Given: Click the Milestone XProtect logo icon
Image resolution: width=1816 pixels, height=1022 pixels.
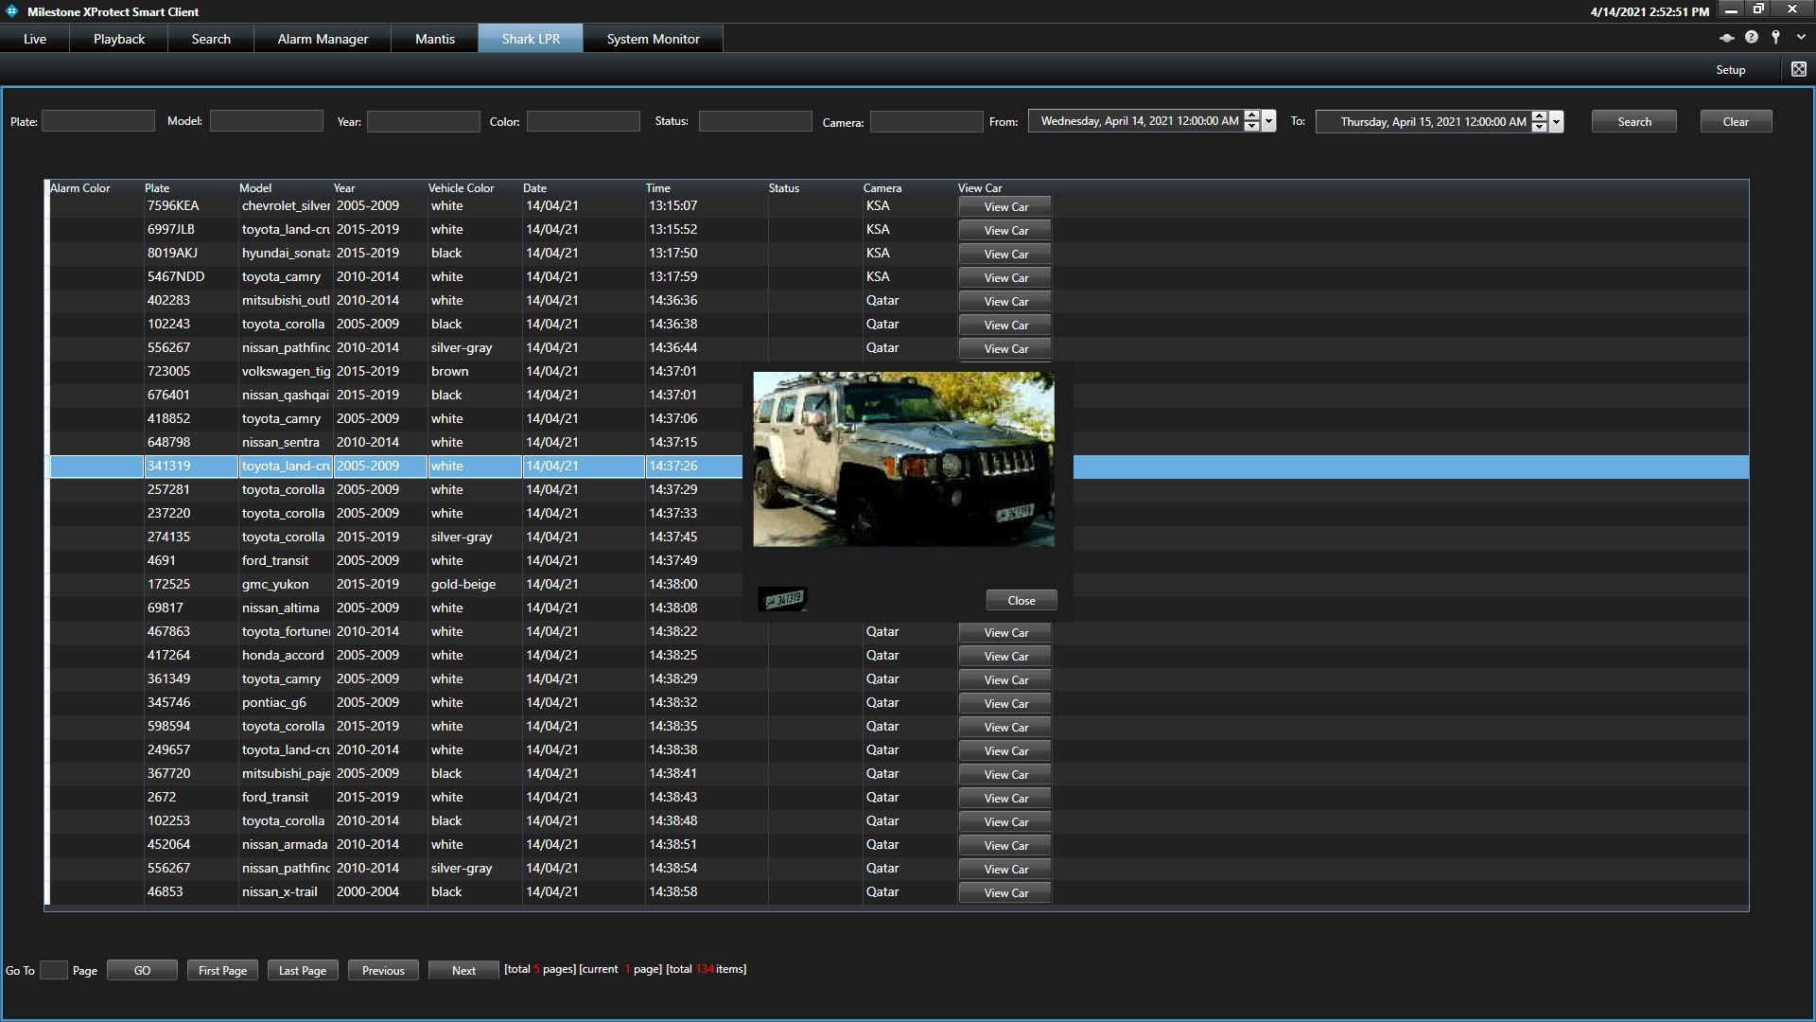Looking at the screenshot, I should [12, 11].
